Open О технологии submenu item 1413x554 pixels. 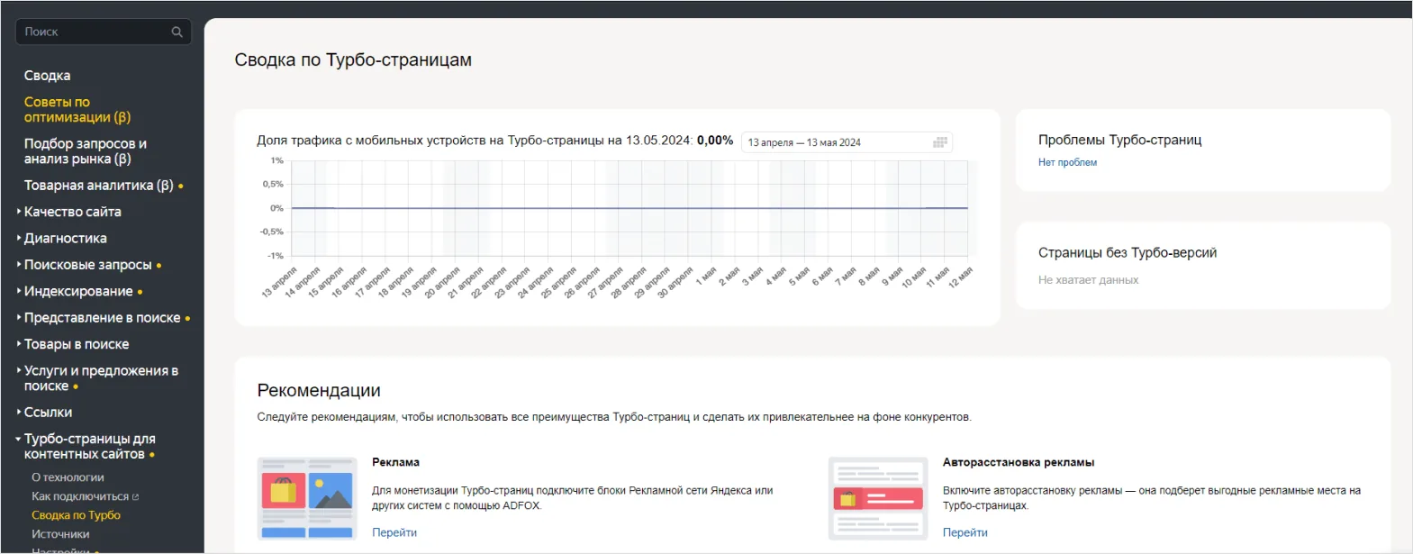point(68,477)
